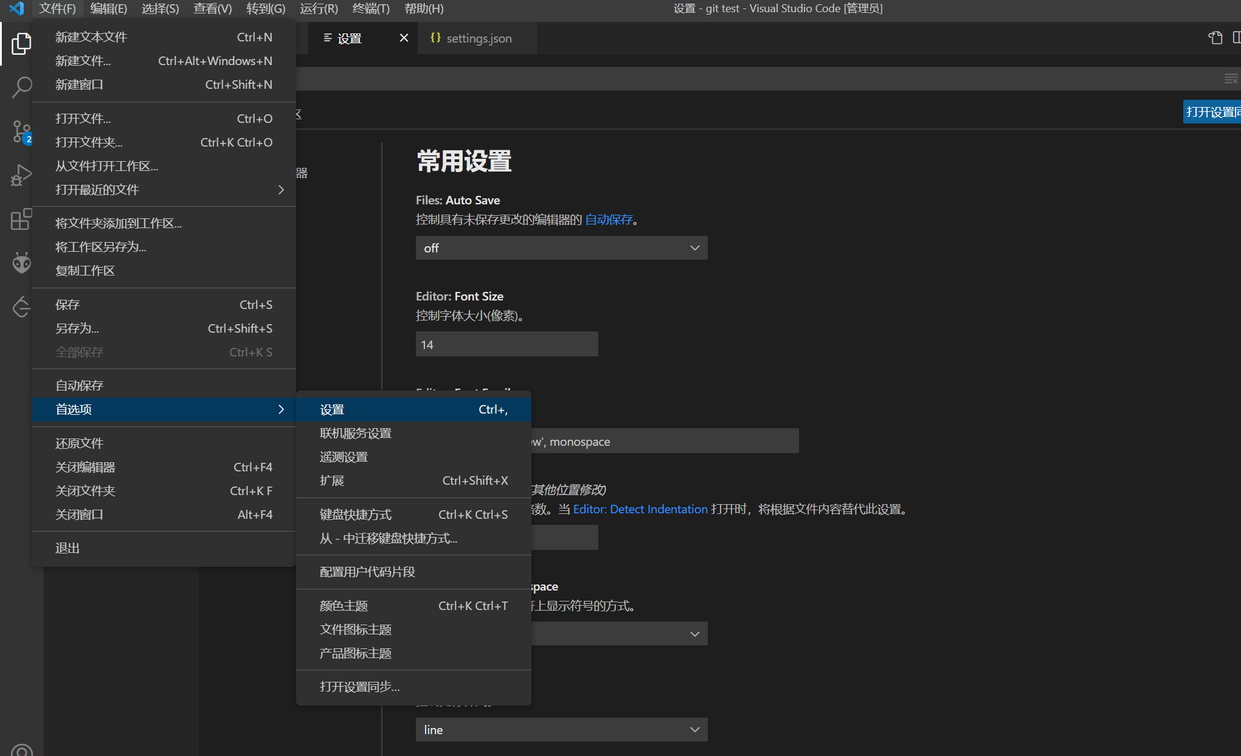Viewport: 1241px width, 756px height.
Task: Expand 打开最近的文件 submenu
Action: tap(164, 190)
